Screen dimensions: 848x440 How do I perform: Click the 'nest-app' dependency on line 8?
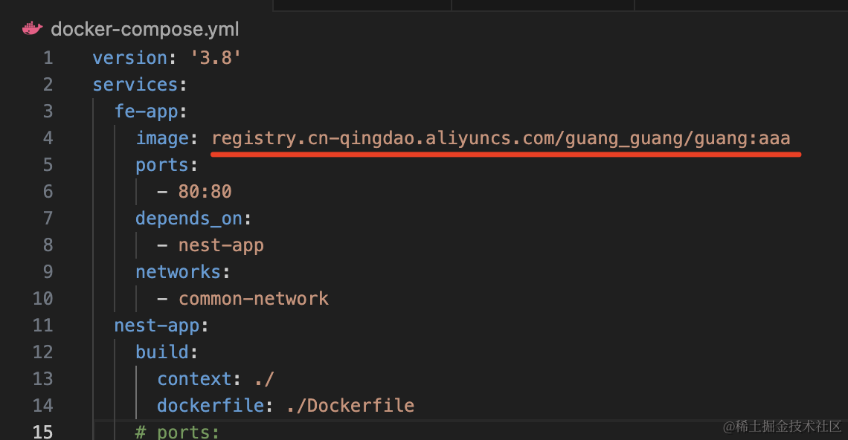(x=221, y=245)
